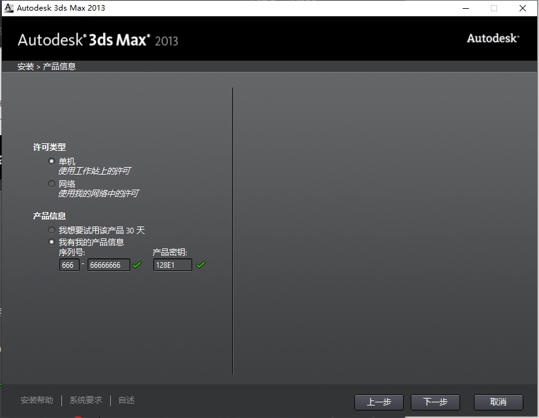Select the 单机 standalone license option
The height and width of the screenshot is (418, 539).
(52, 161)
